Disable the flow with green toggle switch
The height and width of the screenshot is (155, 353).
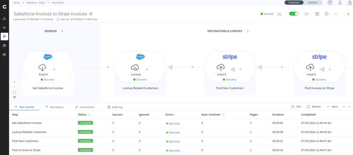(294, 14)
